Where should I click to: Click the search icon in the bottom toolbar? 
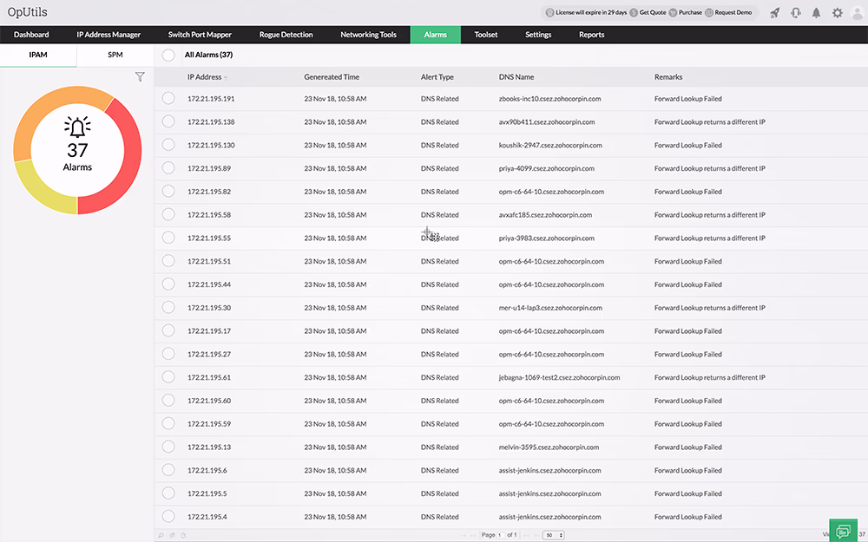pos(160,535)
